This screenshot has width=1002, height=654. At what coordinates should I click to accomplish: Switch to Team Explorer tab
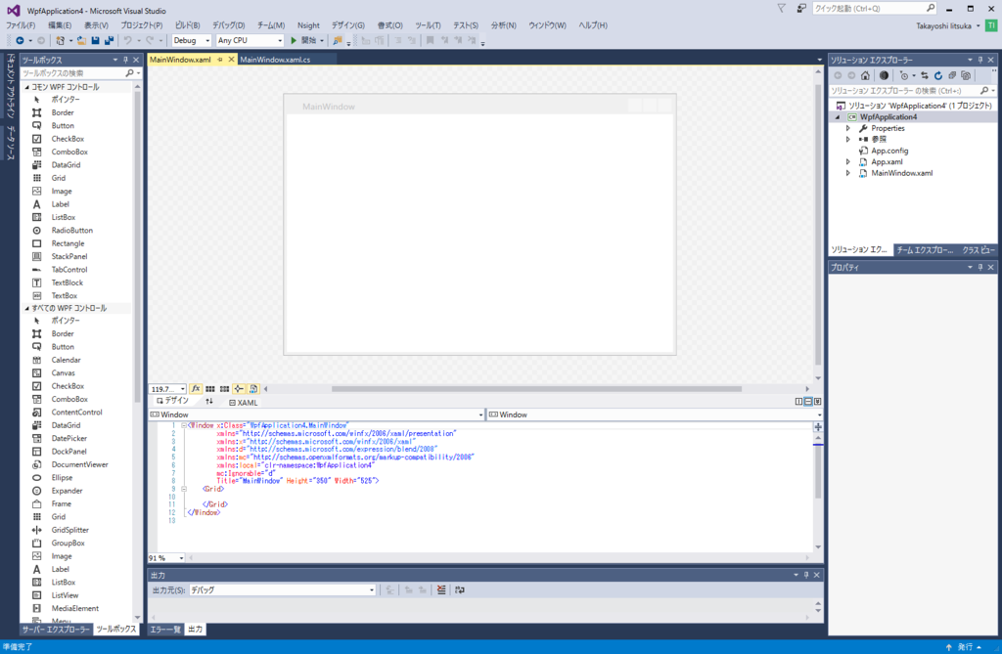(x=925, y=249)
